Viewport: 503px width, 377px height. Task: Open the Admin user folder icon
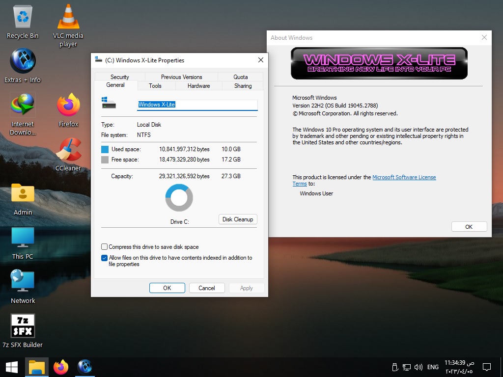(x=23, y=199)
